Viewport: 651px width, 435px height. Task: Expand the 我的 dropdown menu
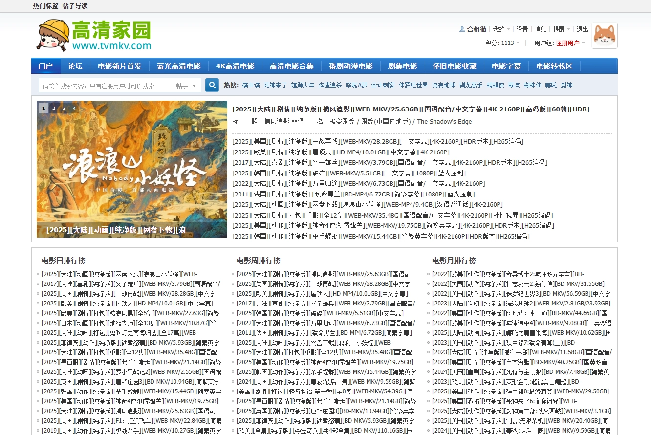501,29
